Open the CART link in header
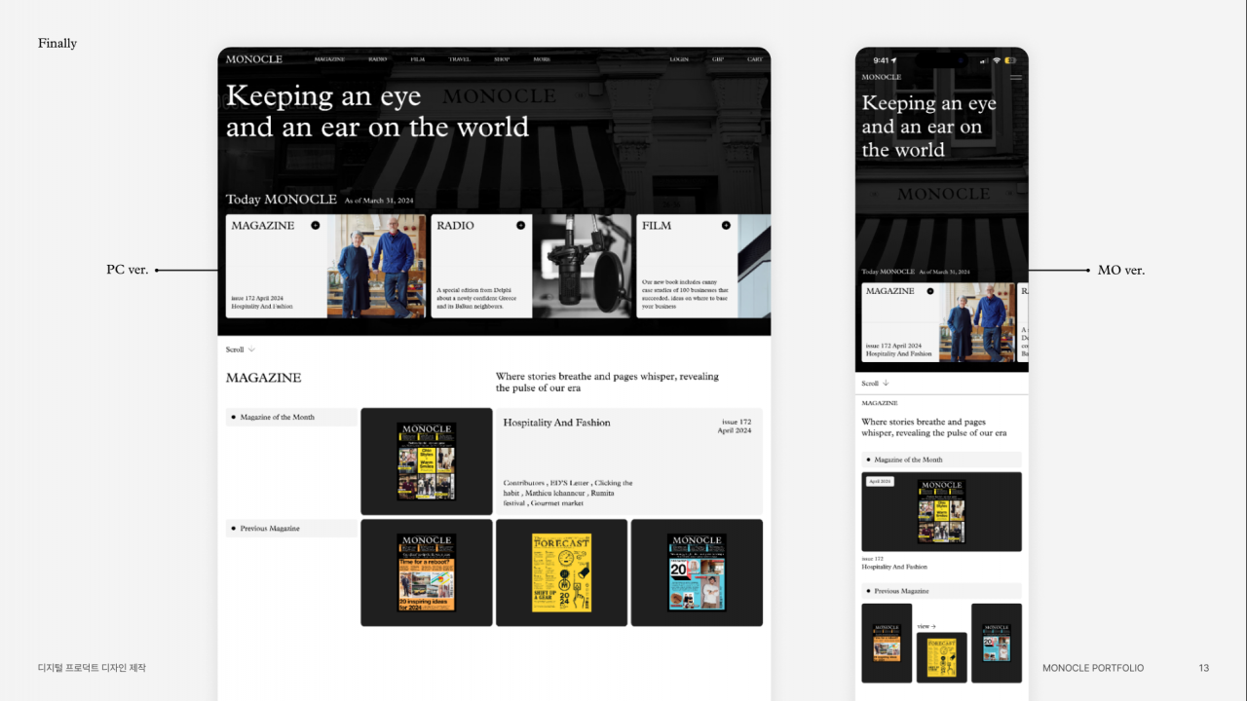Screen dimensions: 1247x701 (755, 59)
